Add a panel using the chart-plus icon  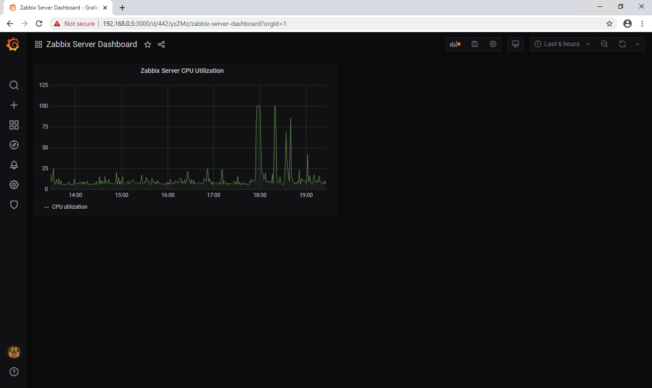pyautogui.click(x=455, y=44)
